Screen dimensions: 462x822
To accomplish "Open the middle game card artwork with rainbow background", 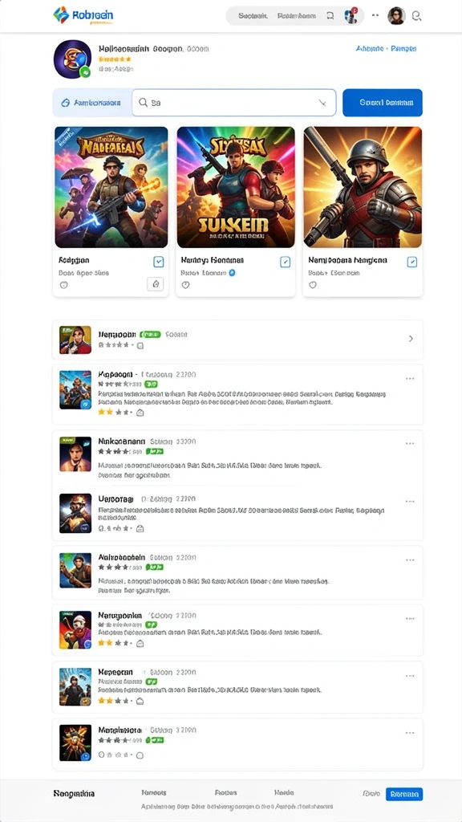I will point(236,187).
